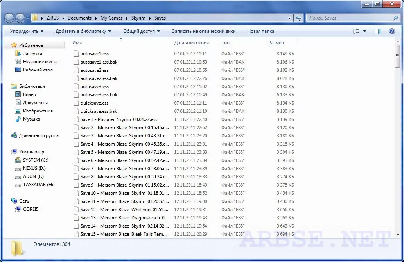The width and height of the screenshot is (404, 262).
Task: Open Добавить в библиотеку menu
Action: click(83, 31)
